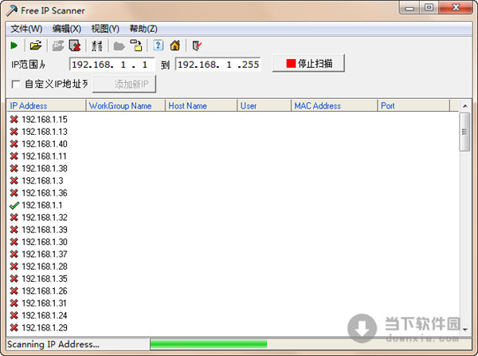Sort by Port column header
The image size is (478, 356).
(x=413, y=105)
